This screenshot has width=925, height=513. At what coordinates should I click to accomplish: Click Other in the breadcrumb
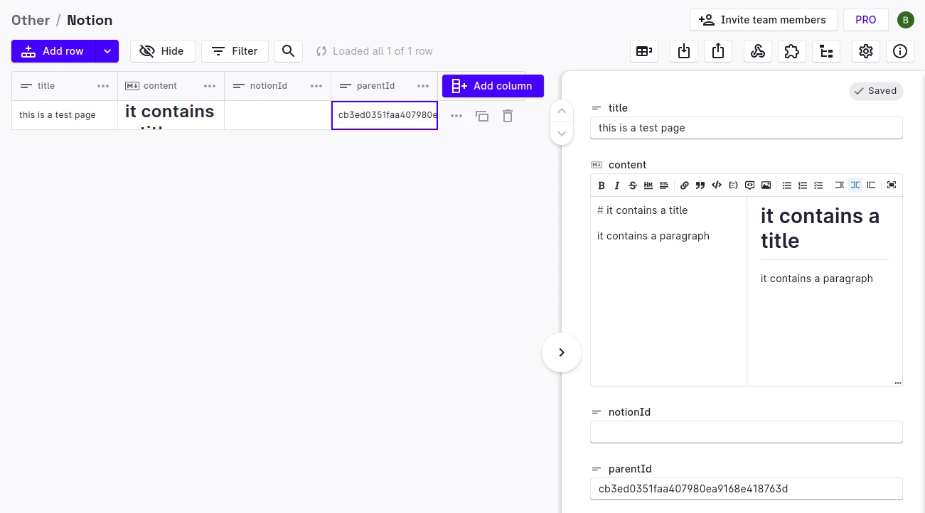(x=31, y=20)
